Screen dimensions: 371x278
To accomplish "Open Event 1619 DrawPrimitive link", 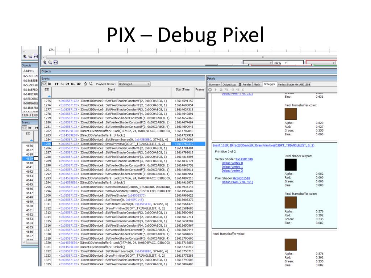I will [x=263, y=146].
